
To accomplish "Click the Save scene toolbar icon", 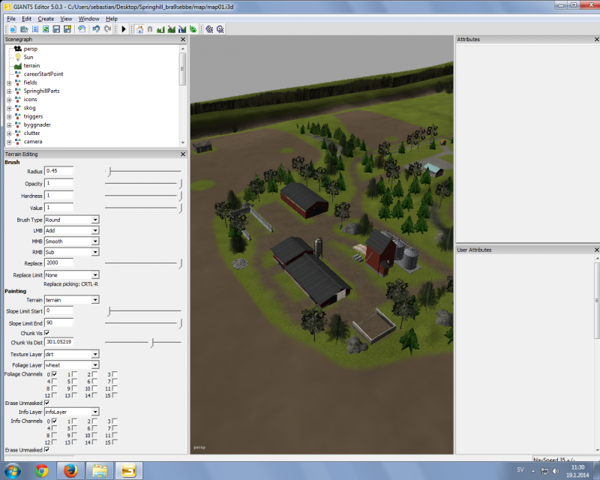I will coord(56,28).
